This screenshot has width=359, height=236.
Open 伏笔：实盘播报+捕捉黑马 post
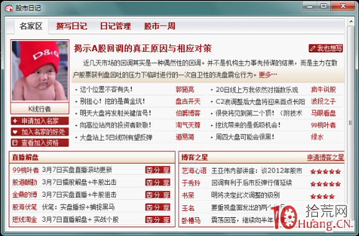[78, 207]
